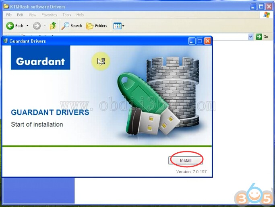This screenshot has width=275, height=207.
Task: Click the 'Start of installation' text
Action: coord(37,124)
